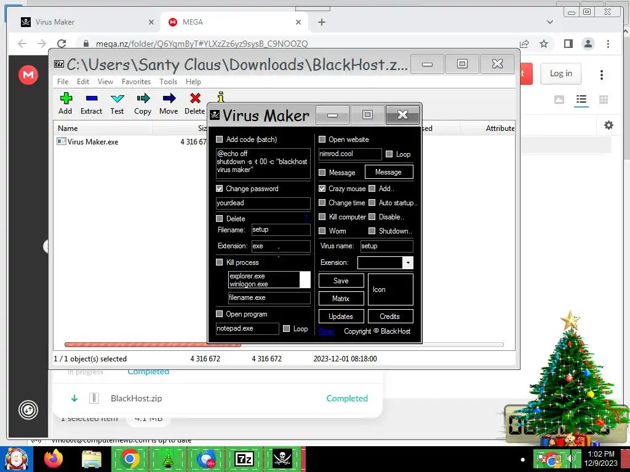
Task: Click the MEGA transfers circular icon
Action: point(28,410)
